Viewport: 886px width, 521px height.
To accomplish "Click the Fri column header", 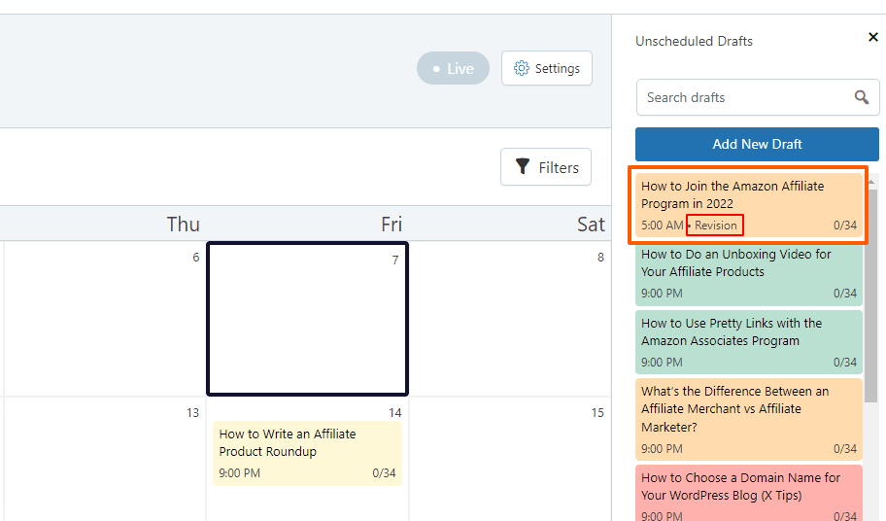I will (391, 225).
